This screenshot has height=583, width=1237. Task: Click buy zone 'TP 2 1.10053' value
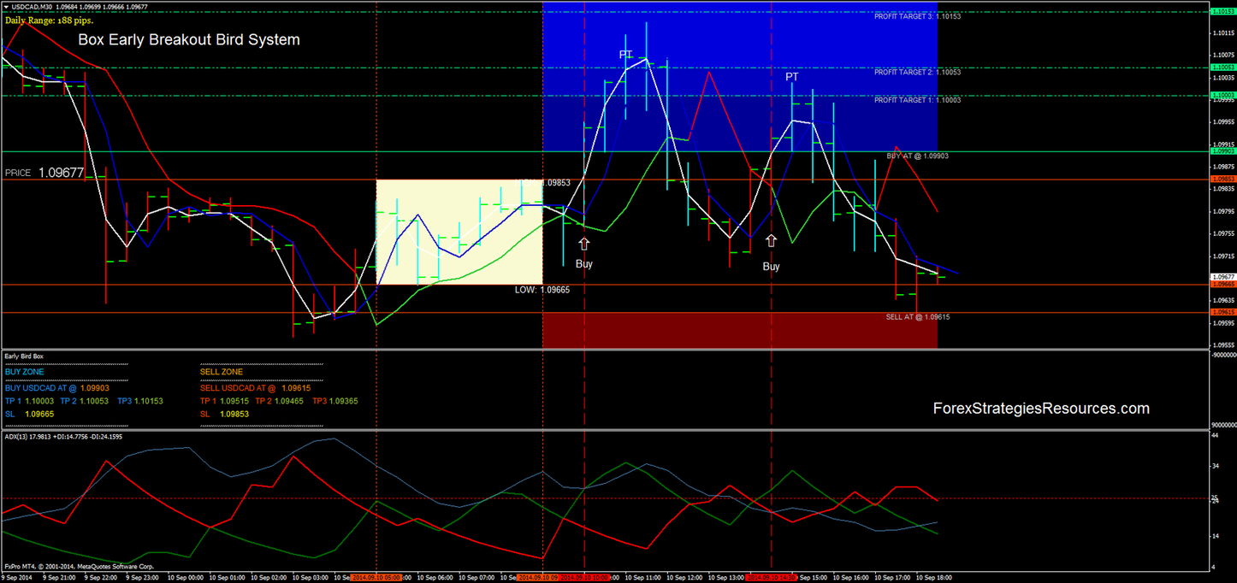[x=85, y=400]
